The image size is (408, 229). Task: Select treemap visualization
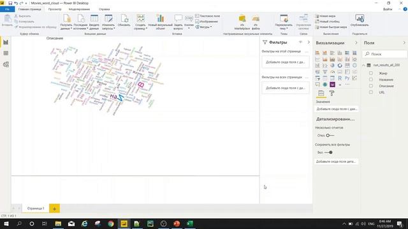click(347, 66)
